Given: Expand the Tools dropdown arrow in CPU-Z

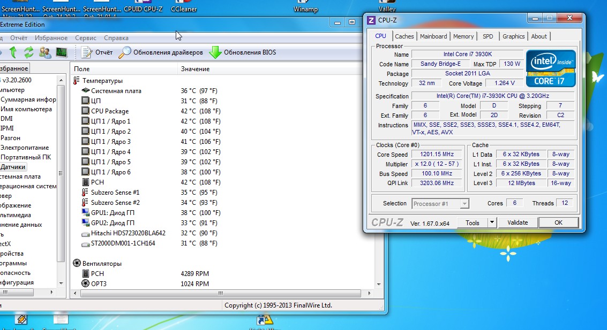Looking at the screenshot, I should pos(492,222).
